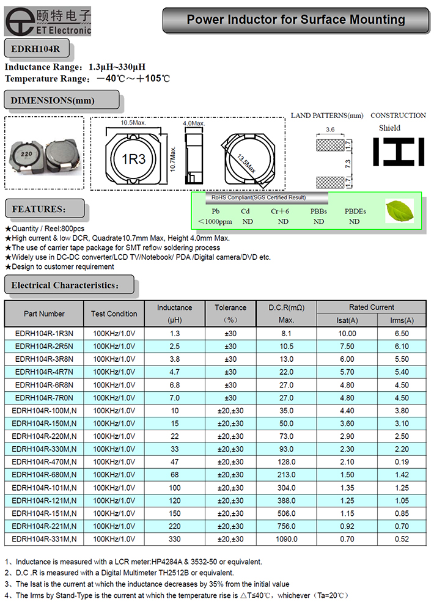Click the upper hatched land pattern pad

click(330, 145)
